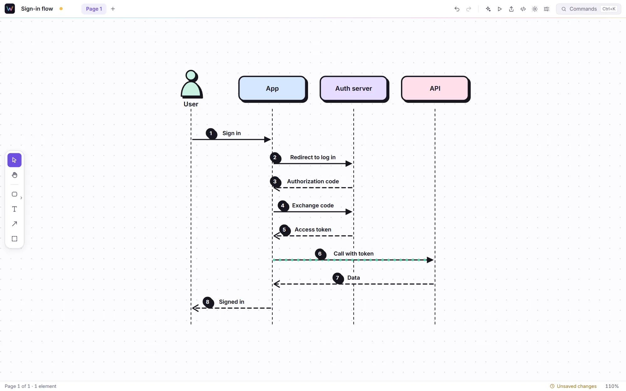Toggle light and dark theme
This screenshot has width=626, height=391.
click(535, 9)
